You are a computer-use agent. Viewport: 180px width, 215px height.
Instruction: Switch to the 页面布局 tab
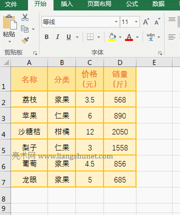(99, 4)
